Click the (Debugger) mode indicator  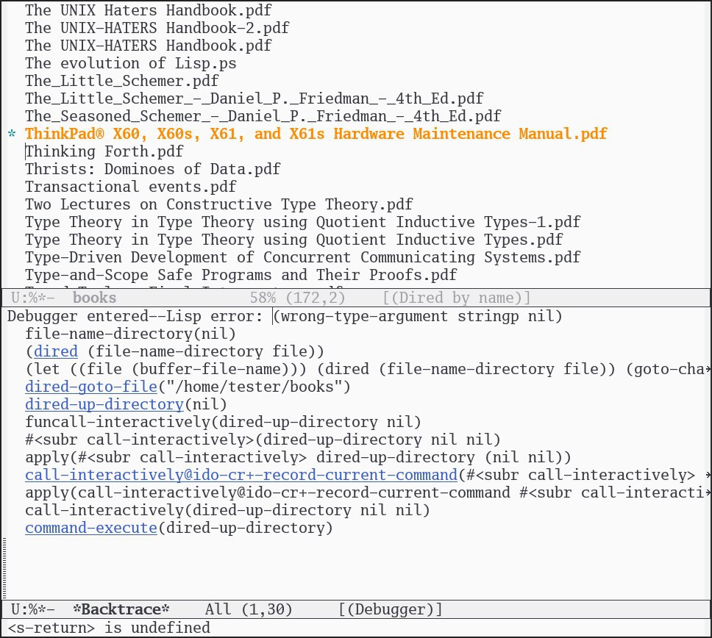pos(391,609)
